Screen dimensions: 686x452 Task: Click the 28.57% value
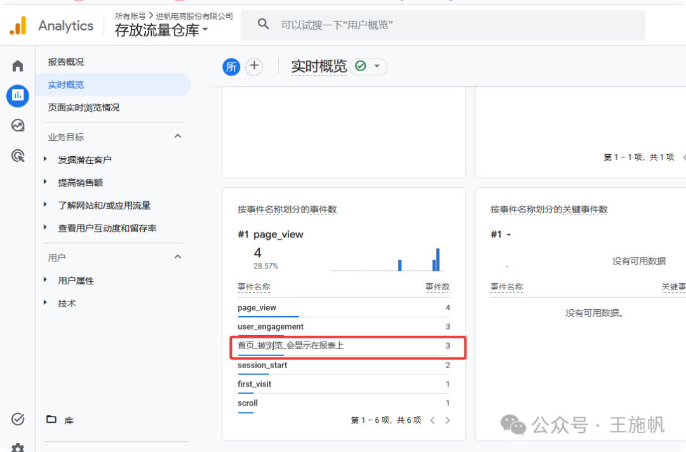point(266,266)
